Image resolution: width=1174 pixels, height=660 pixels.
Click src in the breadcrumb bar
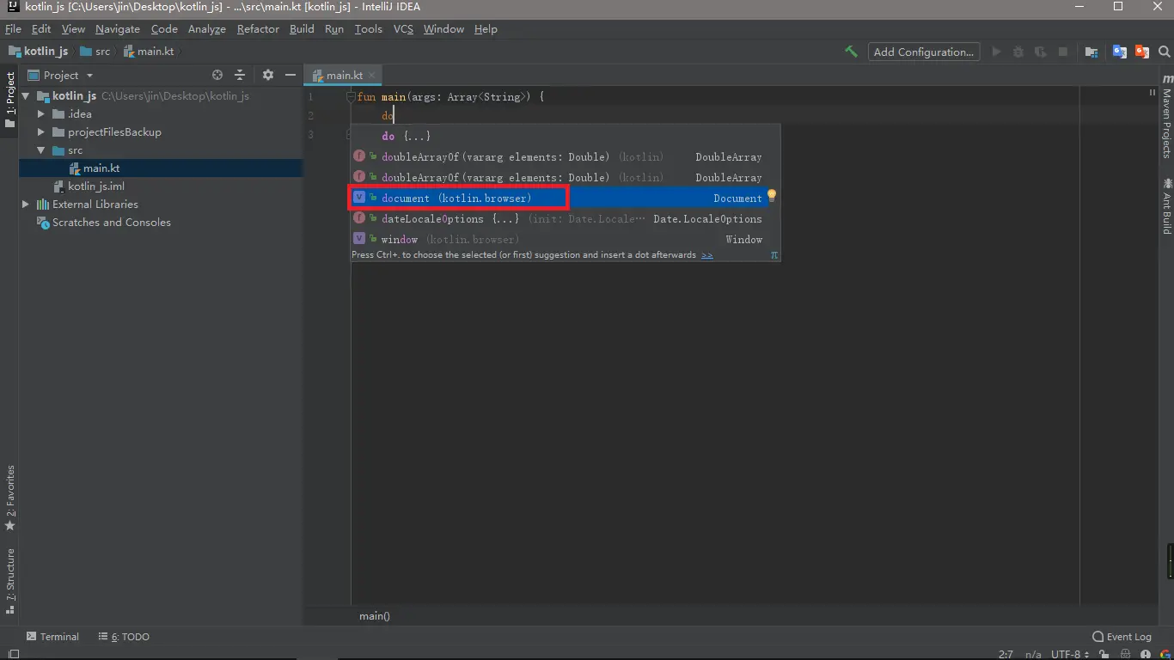pyautogui.click(x=95, y=52)
